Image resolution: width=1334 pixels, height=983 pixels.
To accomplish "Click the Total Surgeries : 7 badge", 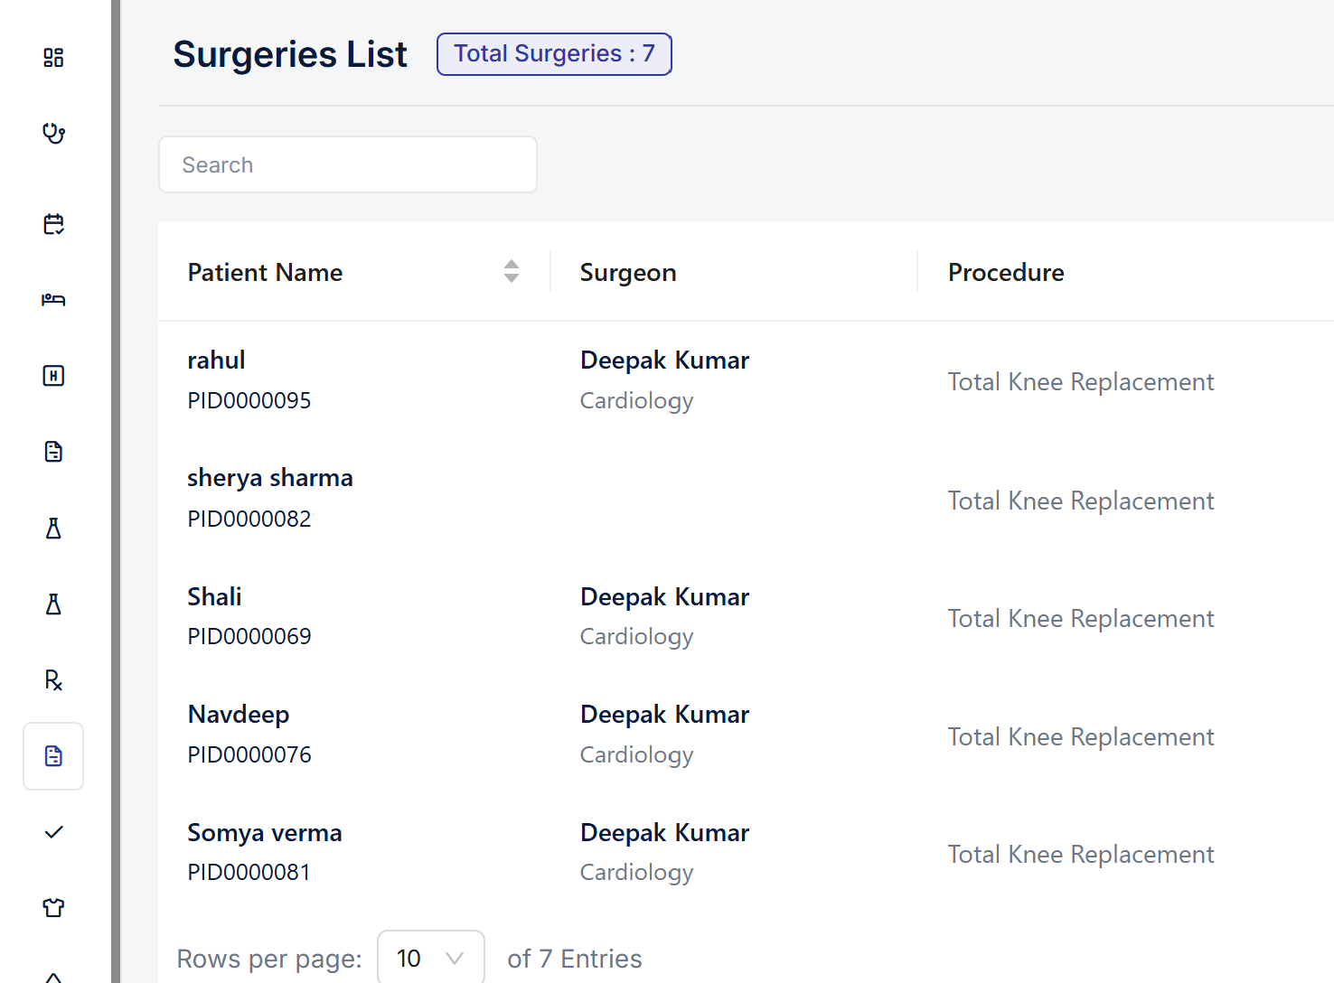I will [554, 54].
